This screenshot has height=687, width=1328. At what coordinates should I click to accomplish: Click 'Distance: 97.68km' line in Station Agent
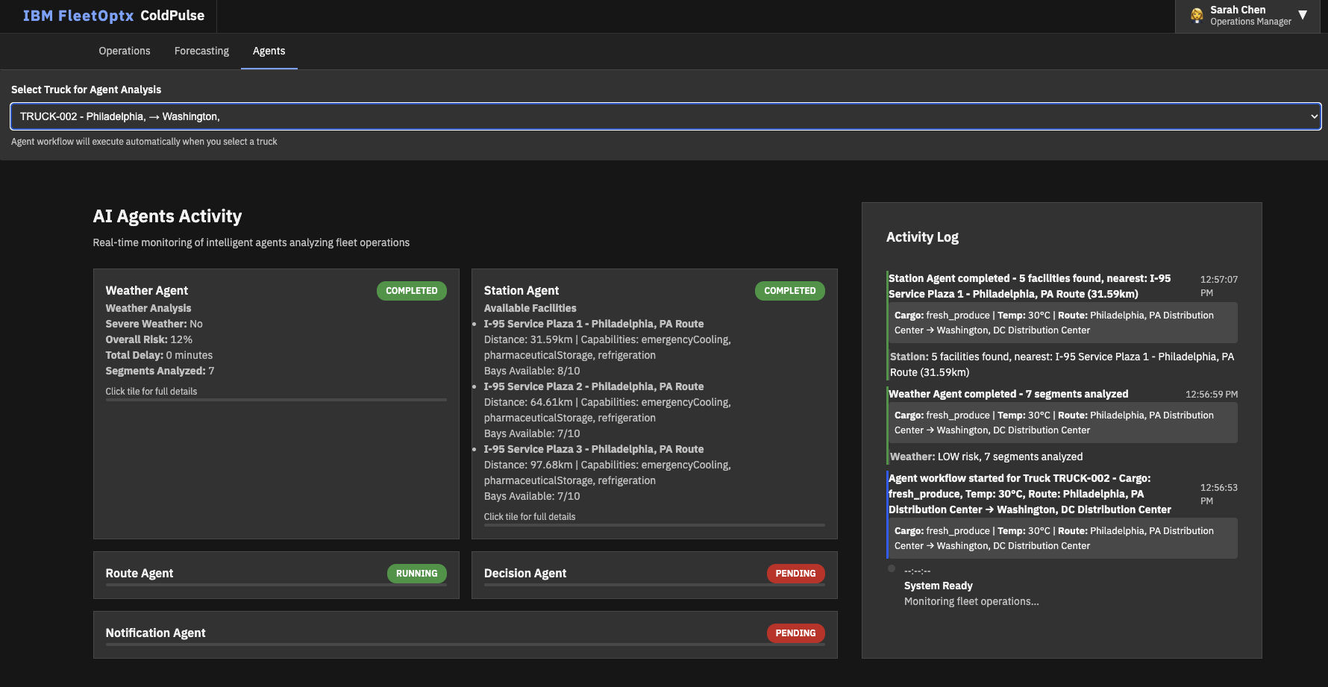(607, 465)
